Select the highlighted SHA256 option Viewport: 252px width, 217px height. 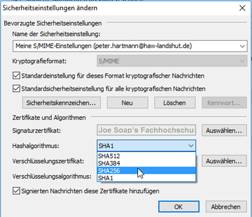click(109, 170)
